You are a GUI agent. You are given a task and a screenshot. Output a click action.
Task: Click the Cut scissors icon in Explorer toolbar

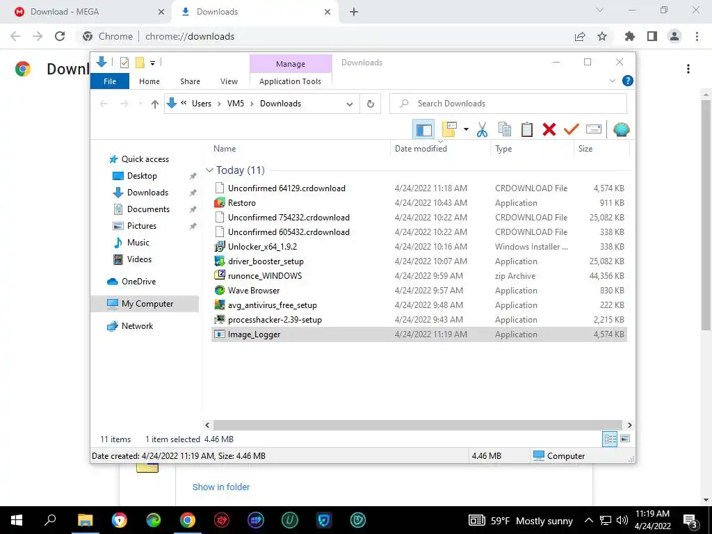click(482, 130)
